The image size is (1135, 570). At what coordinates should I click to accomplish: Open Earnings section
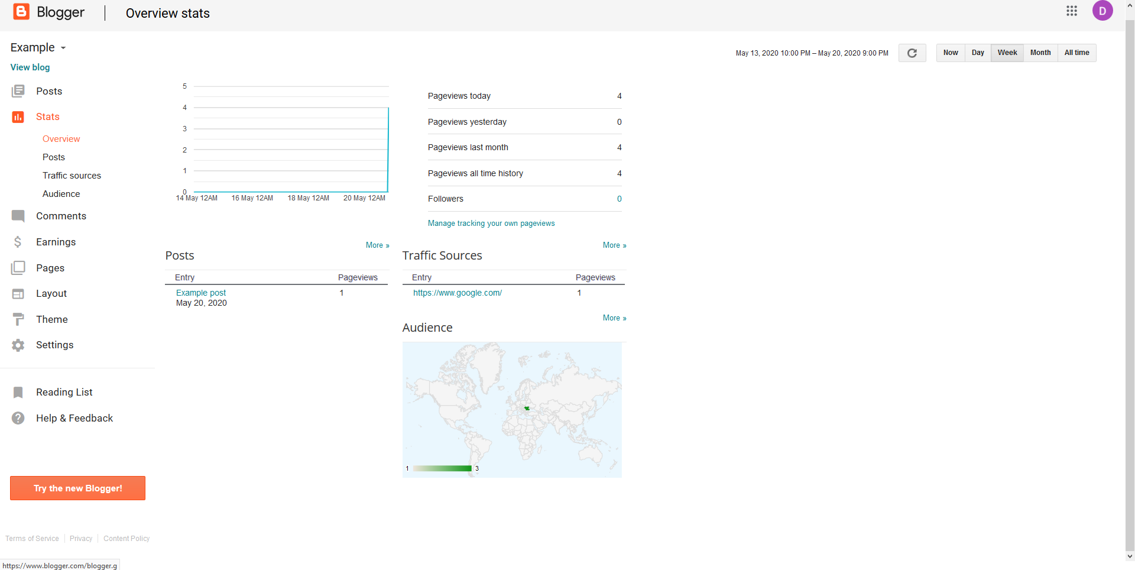tap(56, 242)
